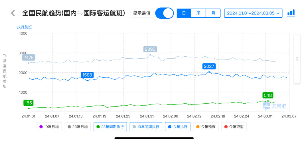Toggle the 23年日均 legend series
The height and width of the screenshot is (142, 308).
pos(78,127)
